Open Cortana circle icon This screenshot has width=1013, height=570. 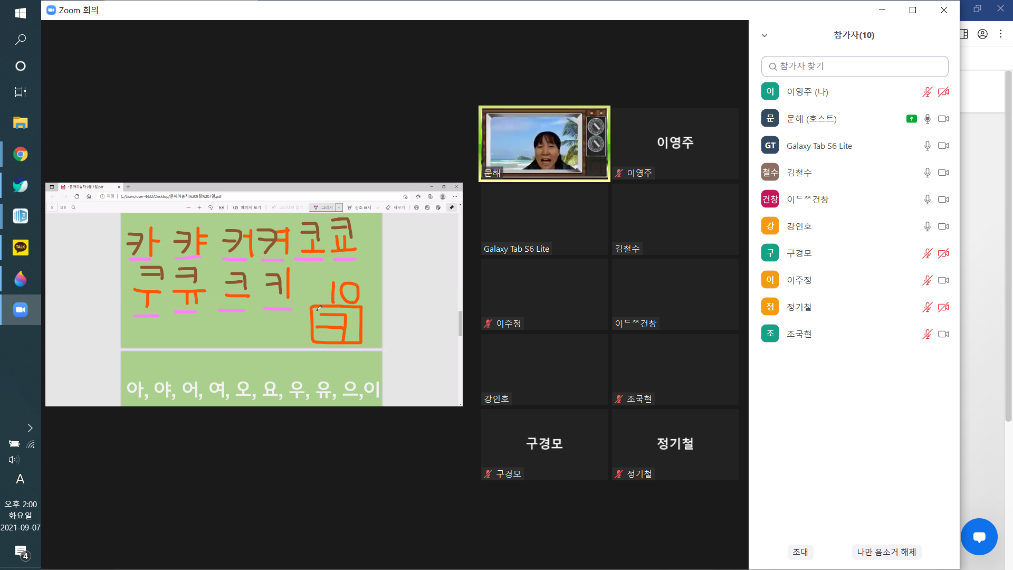tap(21, 66)
